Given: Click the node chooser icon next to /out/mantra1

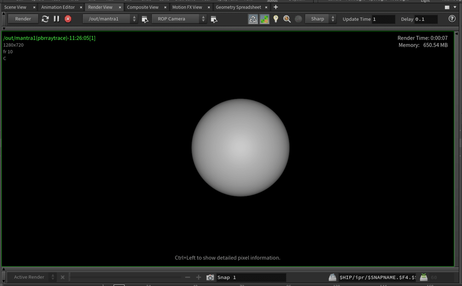Looking at the screenshot, I should (145, 19).
